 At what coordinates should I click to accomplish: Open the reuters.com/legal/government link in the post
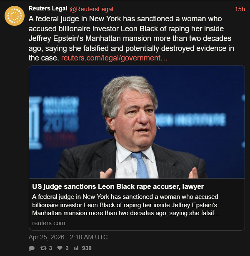(114, 58)
